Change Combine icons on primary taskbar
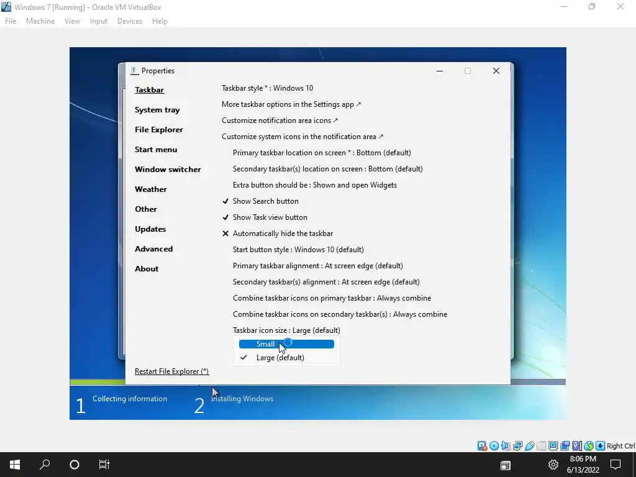This screenshot has height=477, width=636. coord(332,298)
